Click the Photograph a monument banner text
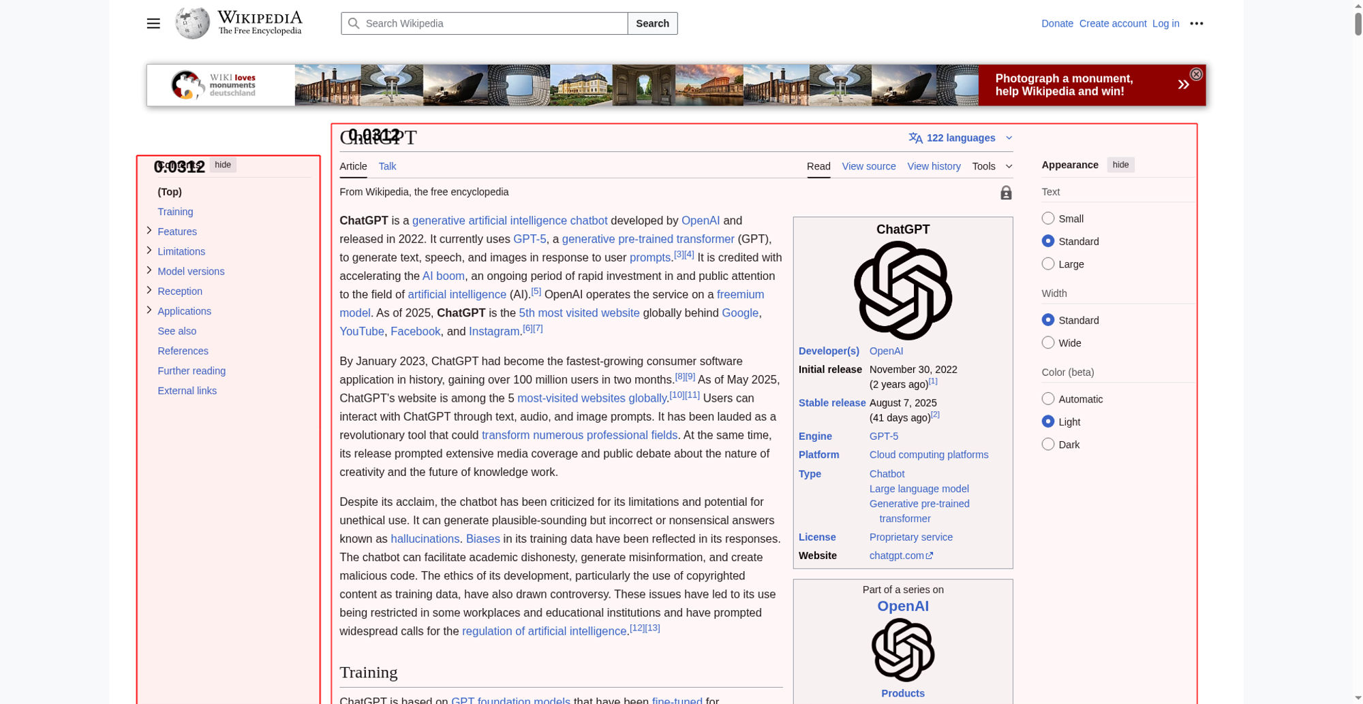The image size is (1363, 704). pyautogui.click(x=1064, y=85)
